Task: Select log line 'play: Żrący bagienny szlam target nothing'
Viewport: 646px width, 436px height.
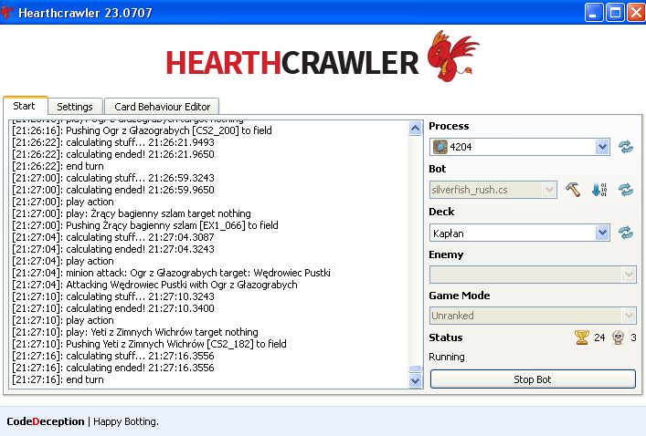Action: [131, 213]
